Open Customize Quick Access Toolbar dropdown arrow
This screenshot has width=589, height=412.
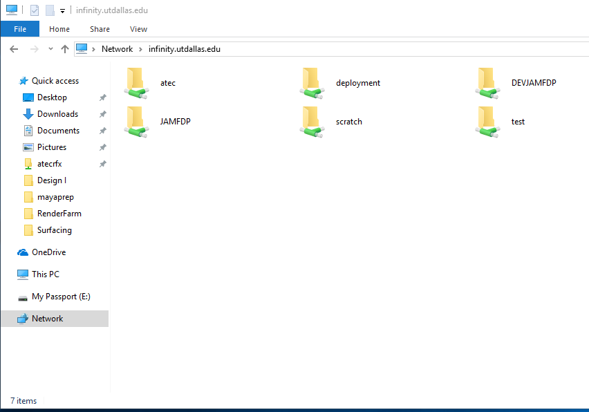point(62,11)
